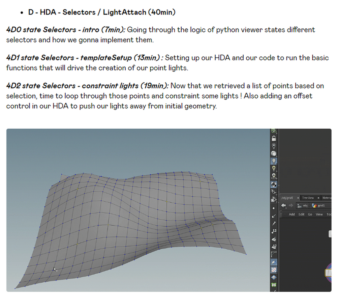Image resolution: width=337 pixels, height=301 pixels.
Task: Select the highlighted gray bulb normal lighting icon
Action: pyautogui.click(x=274, y=161)
